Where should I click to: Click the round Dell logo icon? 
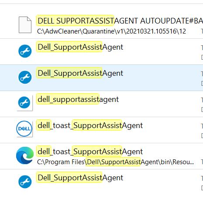coord(24,128)
